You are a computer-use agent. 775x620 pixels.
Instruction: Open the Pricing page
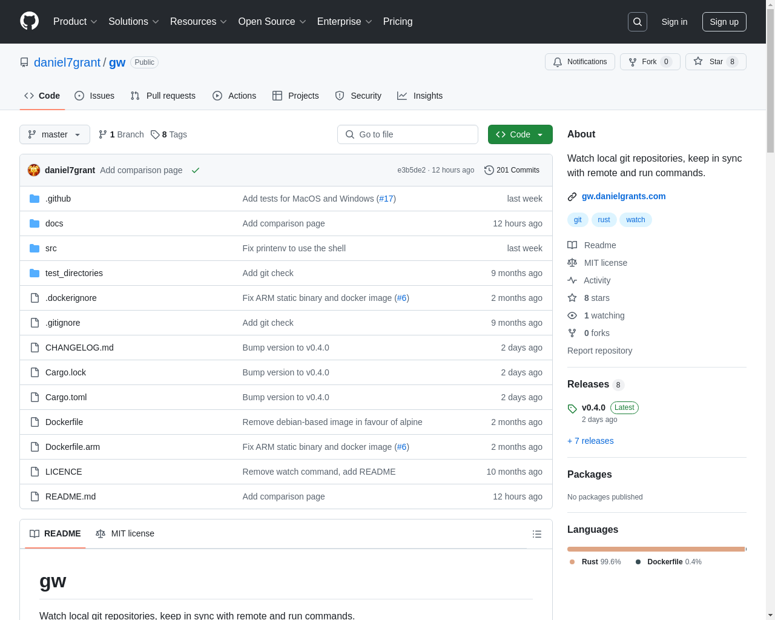398,22
